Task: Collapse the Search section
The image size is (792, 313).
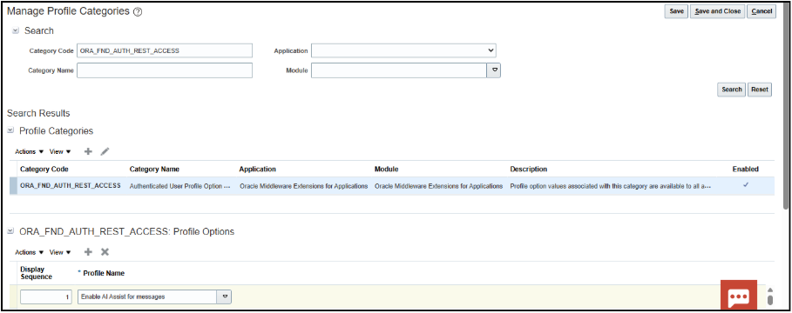Action: 15,30
